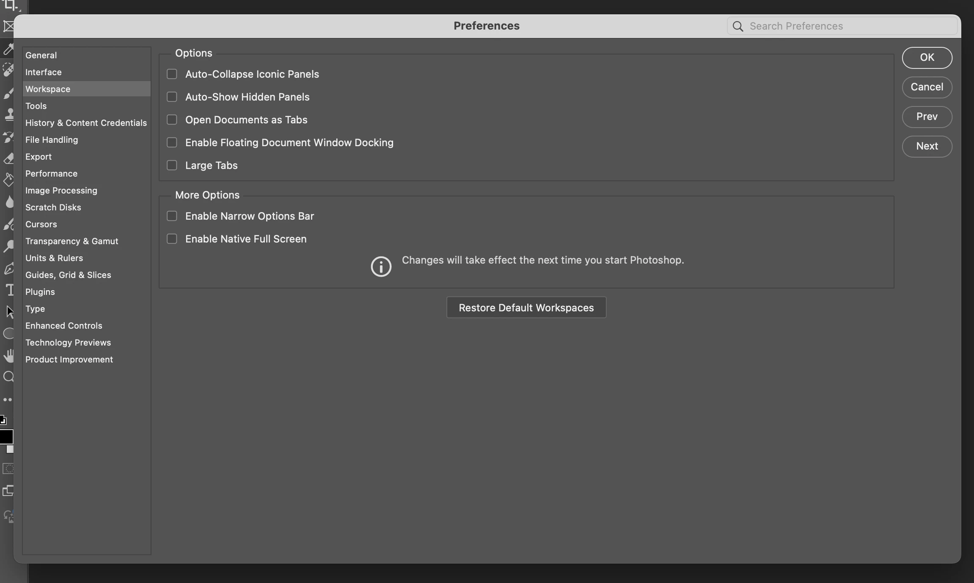This screenshot has width=974, height=583.
Task: Toggle Quick Mask mode icon
Action: pyautogui.click(x=8, y=469)
